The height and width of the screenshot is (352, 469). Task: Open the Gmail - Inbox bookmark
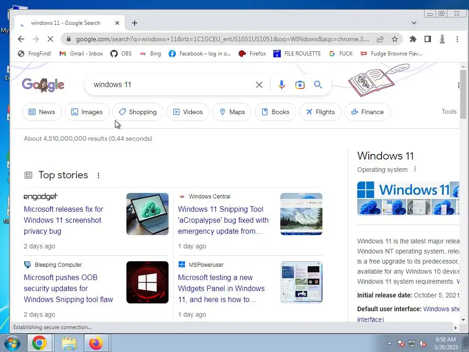[81, 54]
